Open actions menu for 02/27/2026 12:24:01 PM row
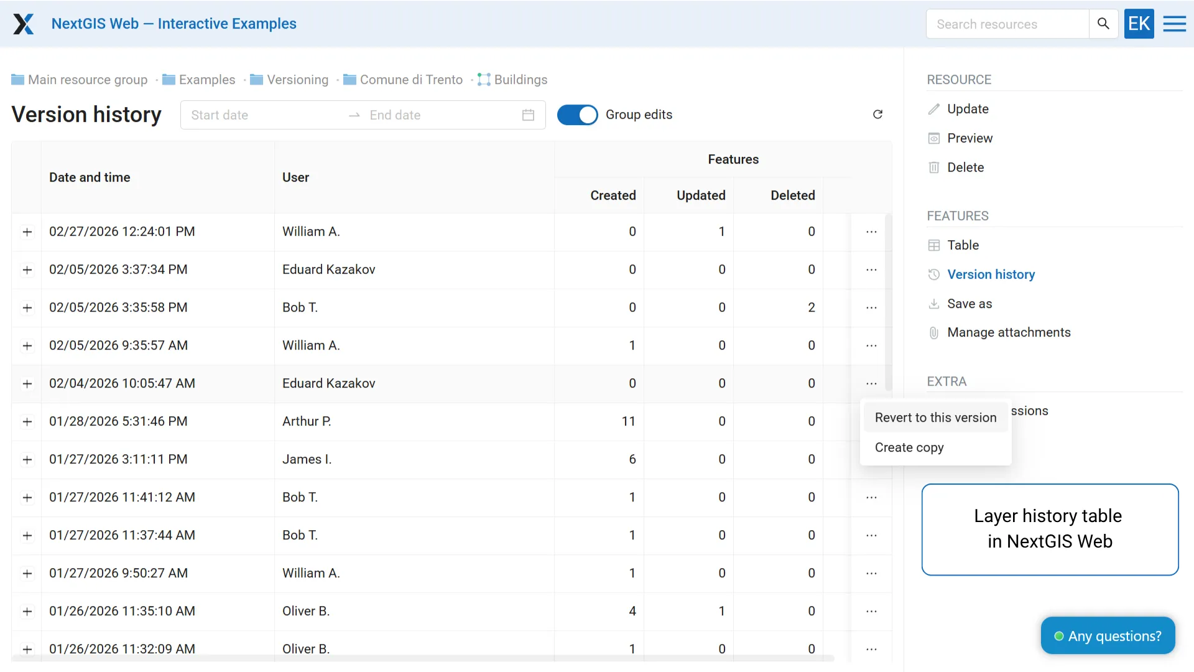 871,231
